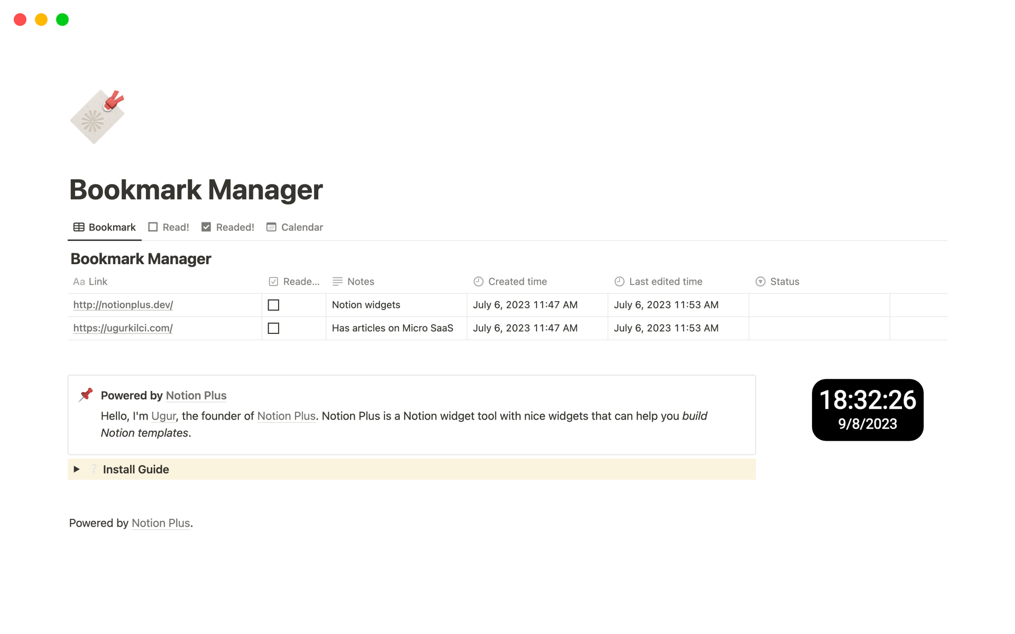Click the clock widget icon

click(x=868, y=410)
